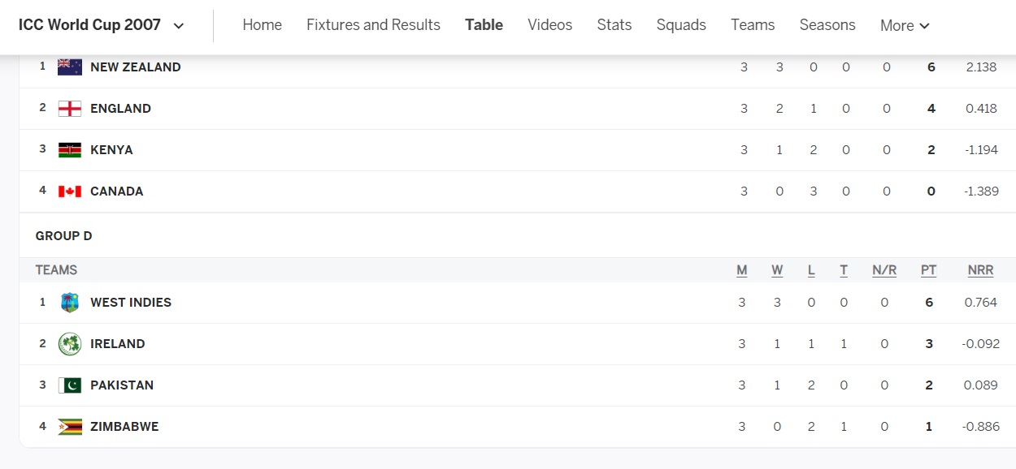Click the Canada flag icon
This screenshot has height=469, width=1016.
pyautogui.click(x=70, y=191)
